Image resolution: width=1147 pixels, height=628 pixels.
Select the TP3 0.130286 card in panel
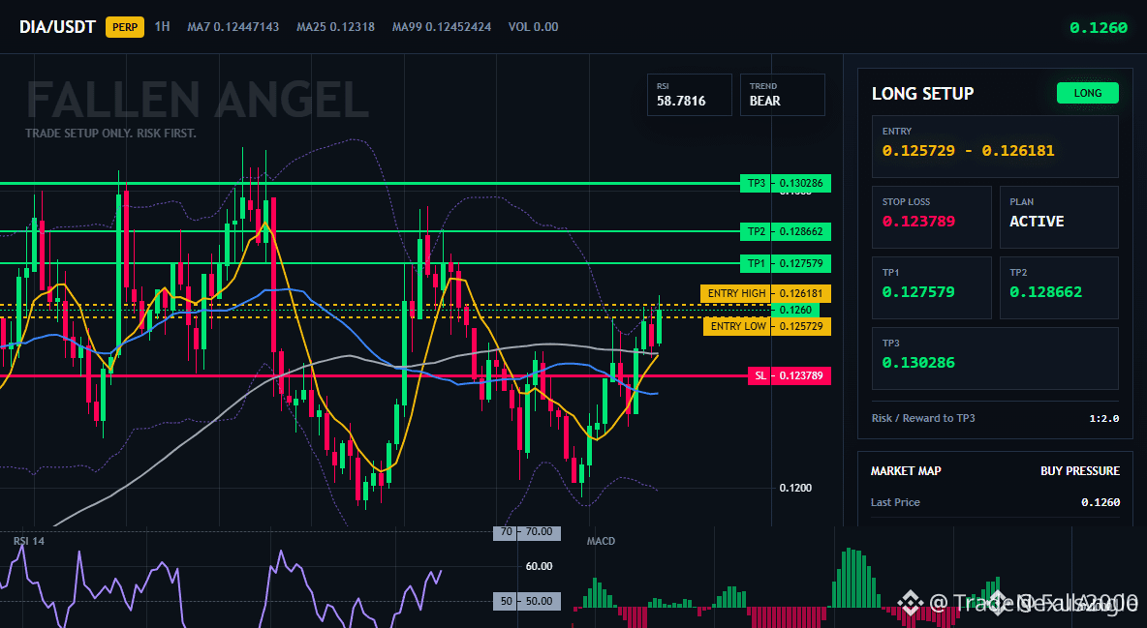coord(995,358)
